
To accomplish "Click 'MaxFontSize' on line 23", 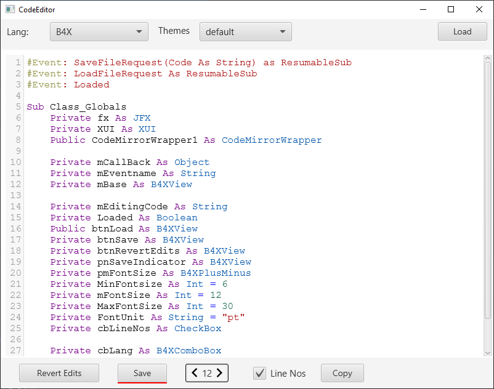I will [129, 306].
